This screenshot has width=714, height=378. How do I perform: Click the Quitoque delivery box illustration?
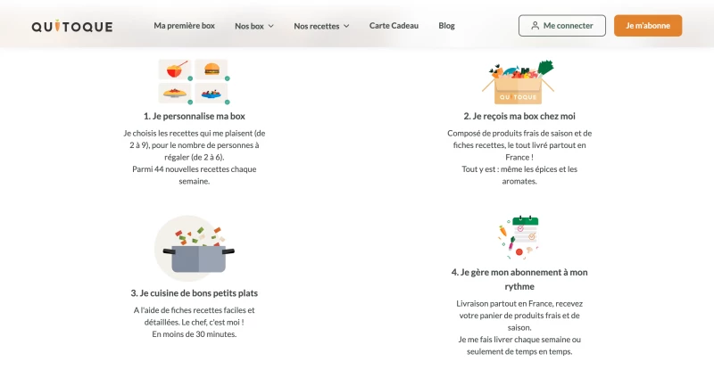click(519, 82)
